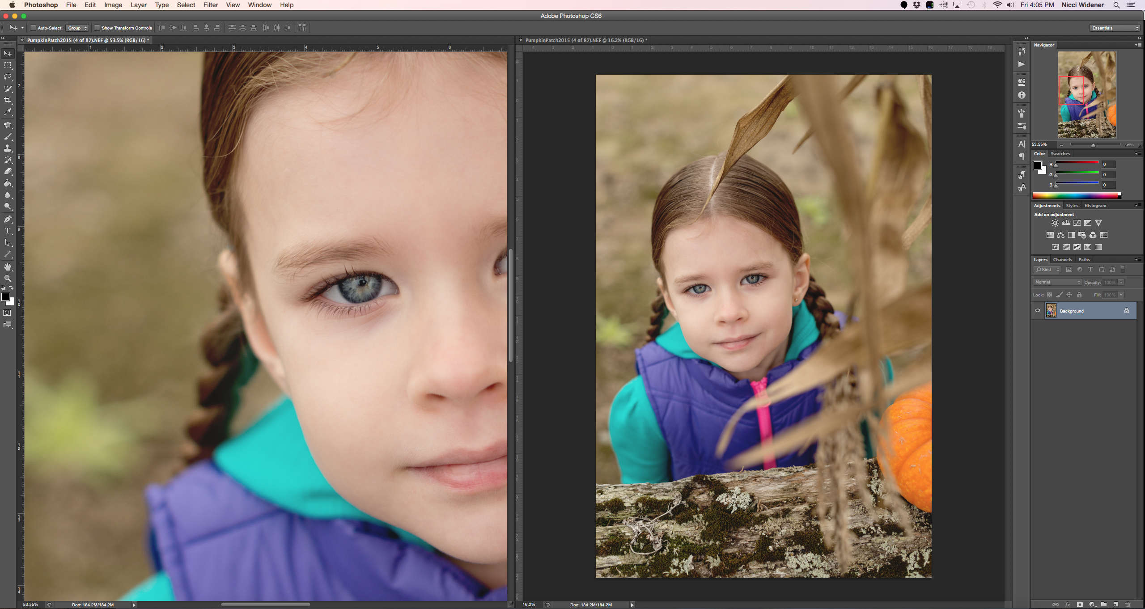Click the Background layer thumbnail
1145x609 pixels.
click(1051, 311)
